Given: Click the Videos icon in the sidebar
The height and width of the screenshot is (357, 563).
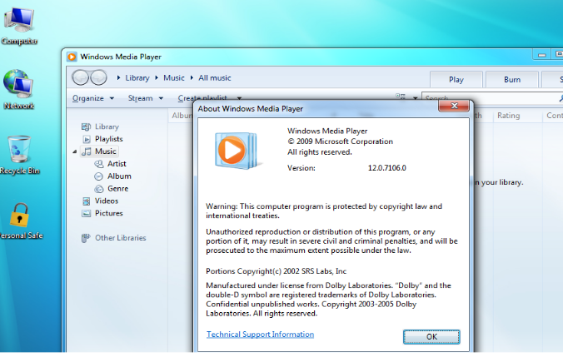Looking at the screenshot, I should tap(86, 201).
